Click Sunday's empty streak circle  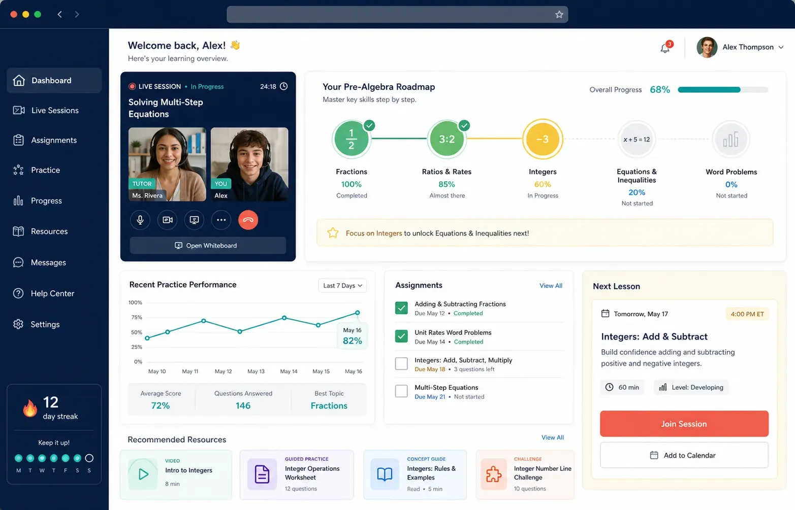89,458
